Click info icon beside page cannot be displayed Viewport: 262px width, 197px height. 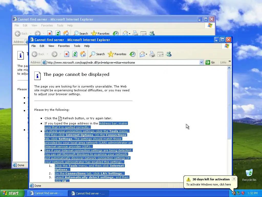tap(37, 76)
